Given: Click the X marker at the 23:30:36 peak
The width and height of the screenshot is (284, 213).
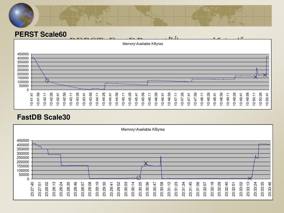Looking at the screenshot, I should (x=146, y=163).
